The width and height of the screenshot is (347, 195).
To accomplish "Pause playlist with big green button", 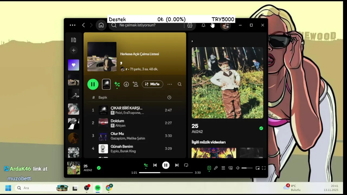I will click(x=93, y=84).
